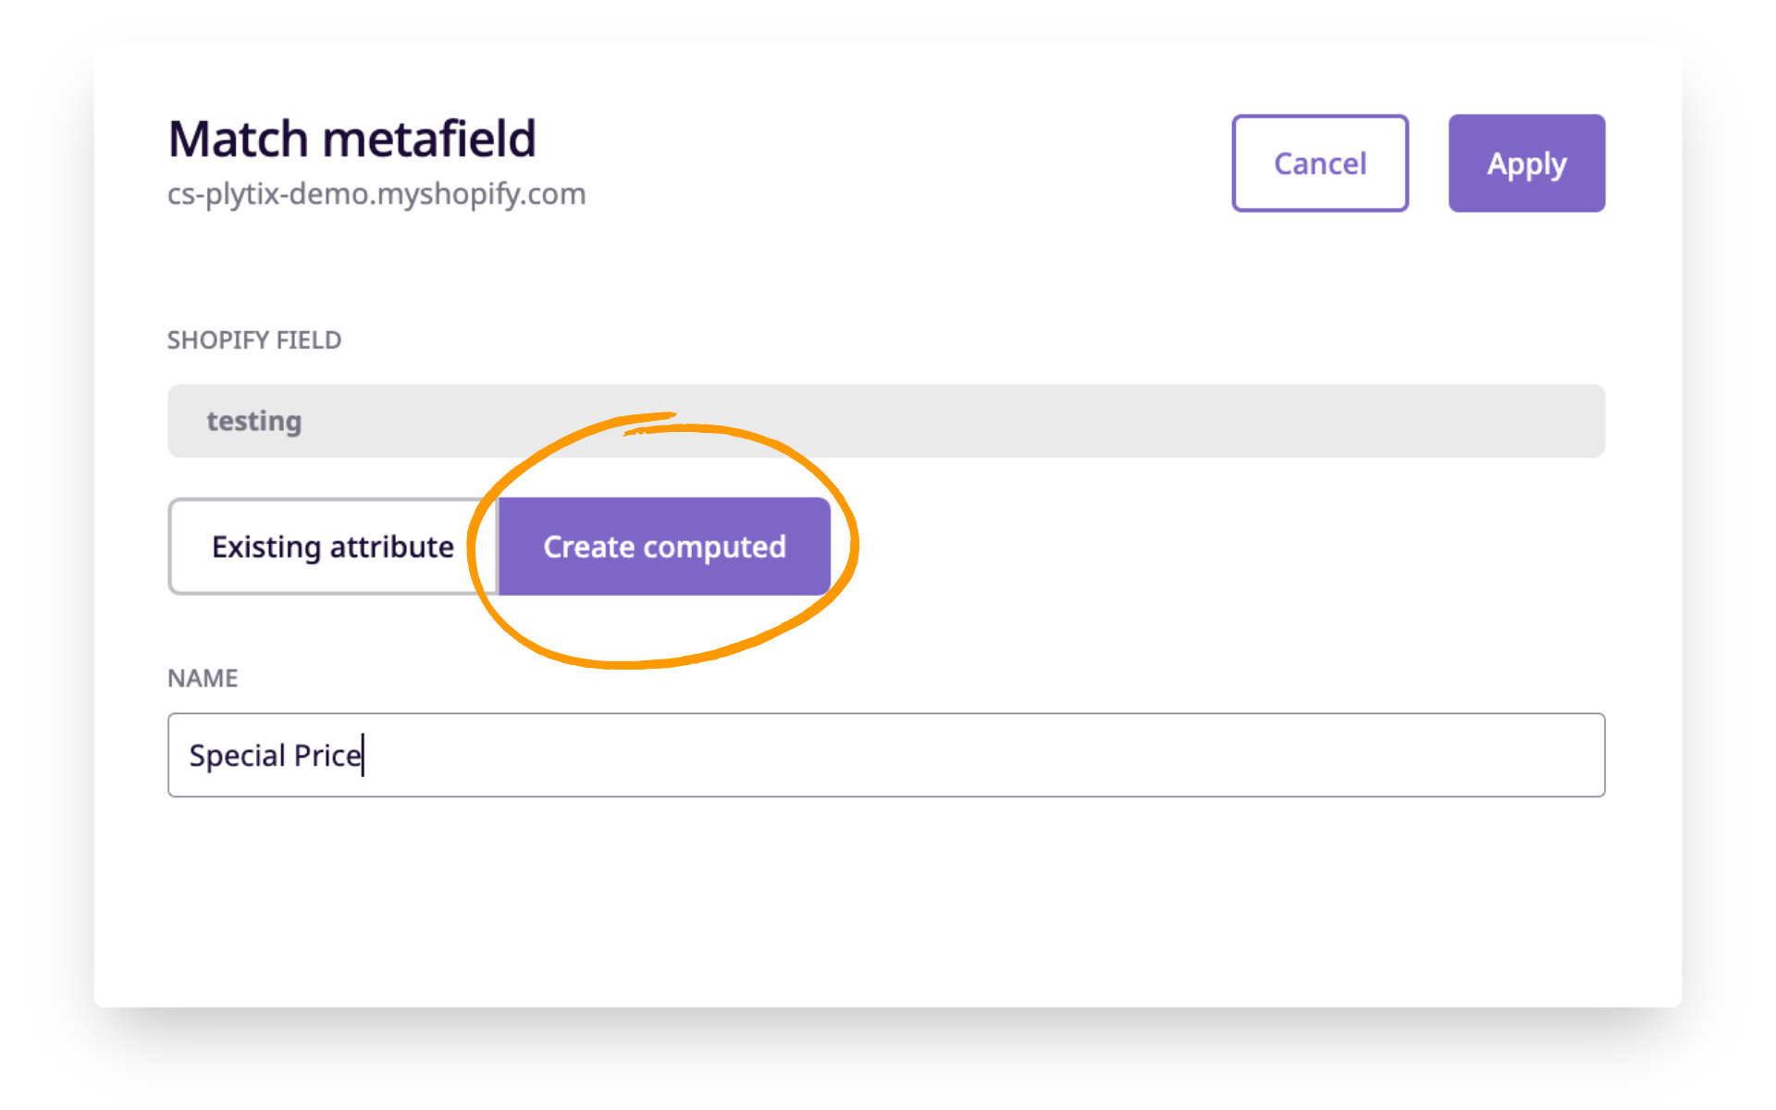The image size is (1776, 1110).
Task: Click the SHOPIFY FIELD section label
Action: (254, 339)
